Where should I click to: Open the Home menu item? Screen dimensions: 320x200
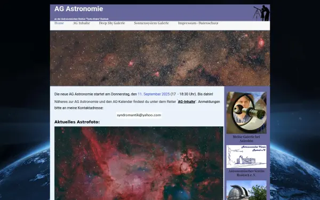point(59,23)
